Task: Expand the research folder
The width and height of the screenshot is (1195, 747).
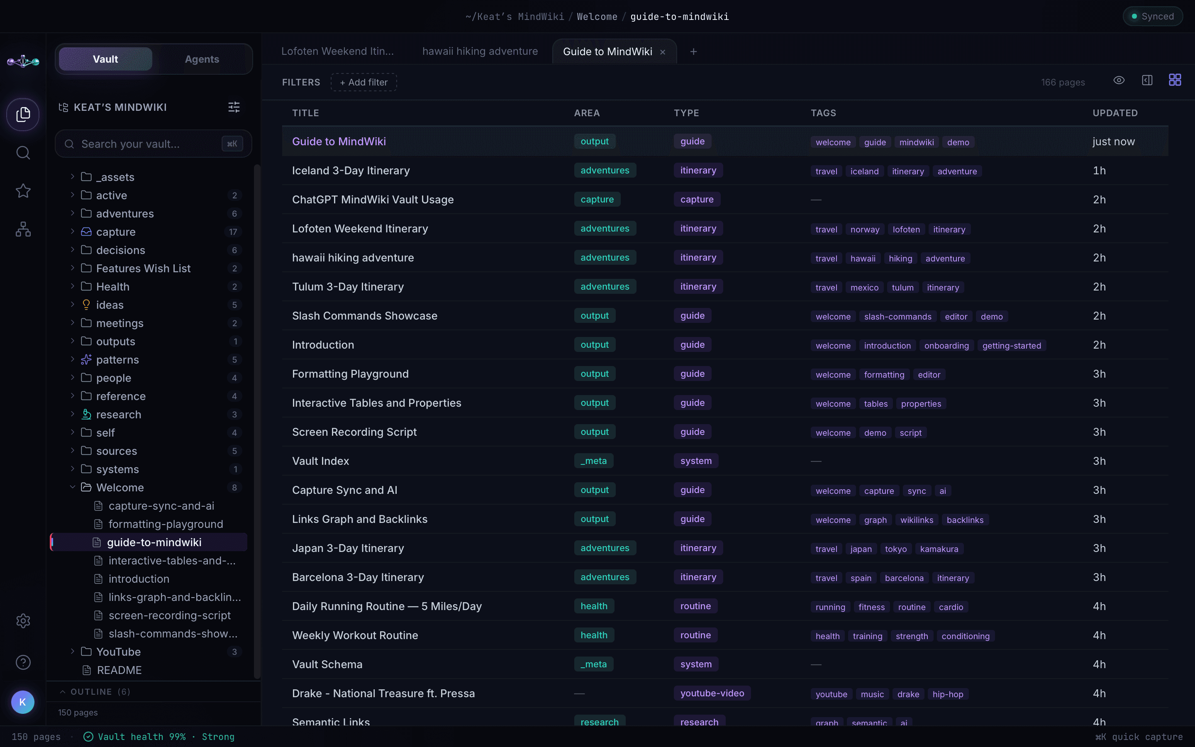Action: 72,415
